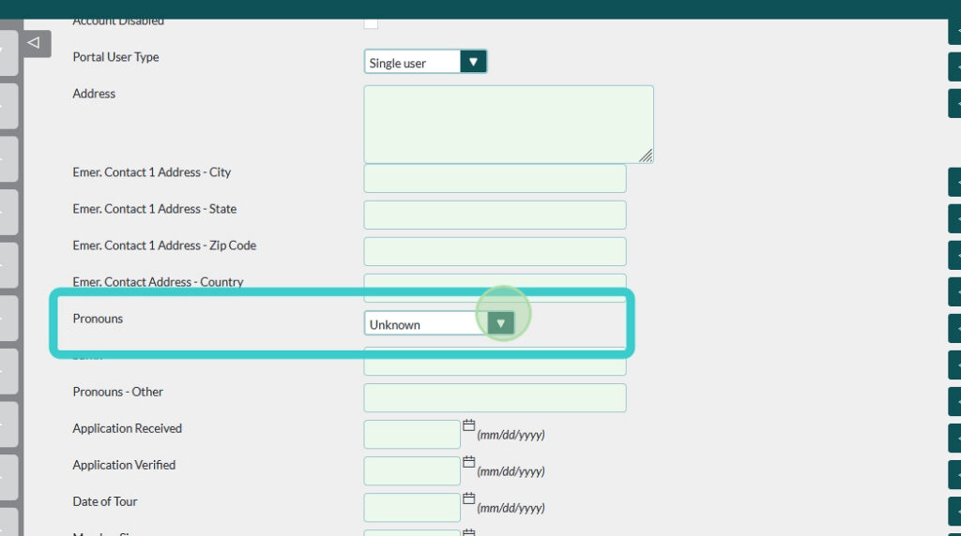Open calendar picker for Date of Tour

pos(469,499)
